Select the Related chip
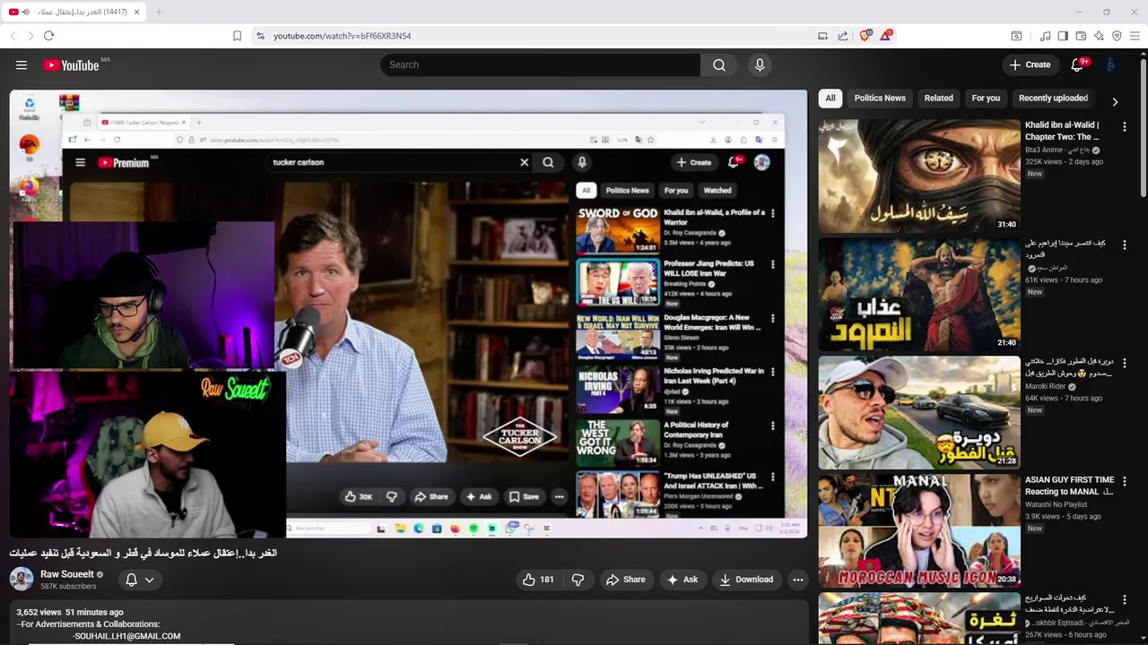Screen dimensions: 1148x645 pyautogui.click(x=939, y=99)
